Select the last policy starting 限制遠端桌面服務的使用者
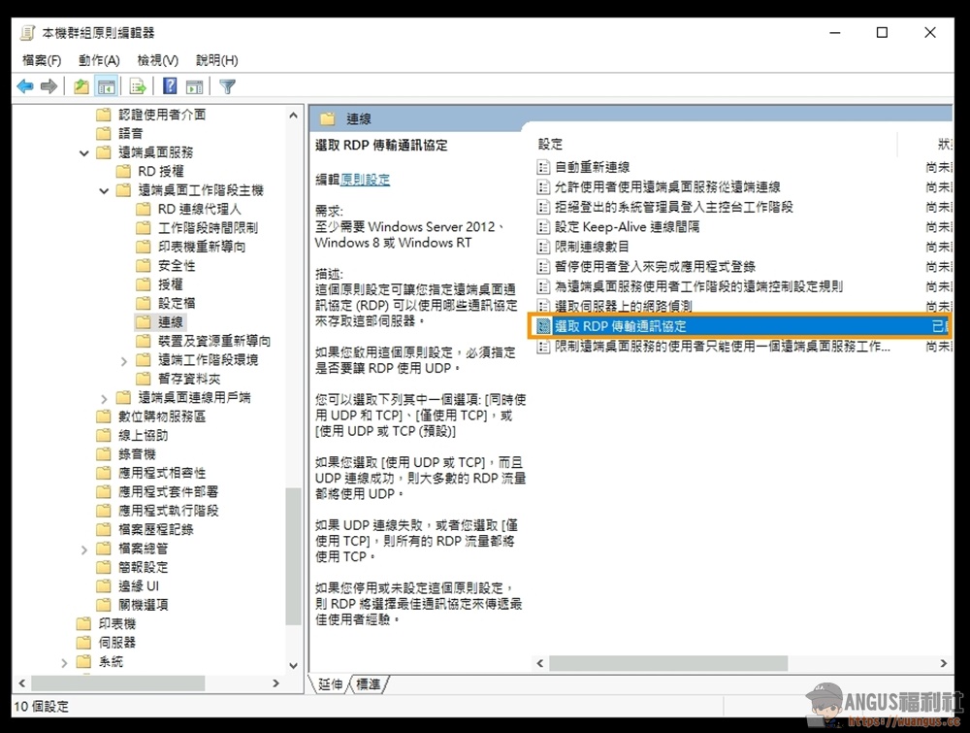Image resolution: width=970 pixels, height=733 pixels. click(x=722, y=346)
